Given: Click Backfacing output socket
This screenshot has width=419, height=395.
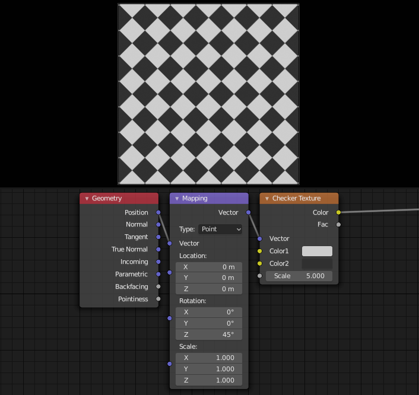Looking at the screenshot, I should tap(158, 286).
